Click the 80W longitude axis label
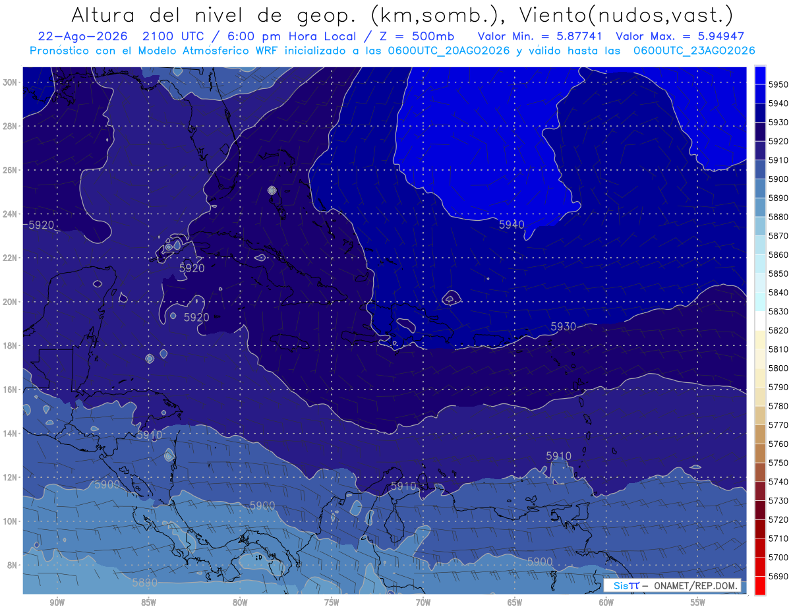This screenshot has height=611, width=791. click(x=240, y=602)
